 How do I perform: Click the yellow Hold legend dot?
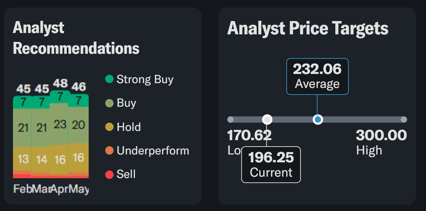tap(109, 127)
